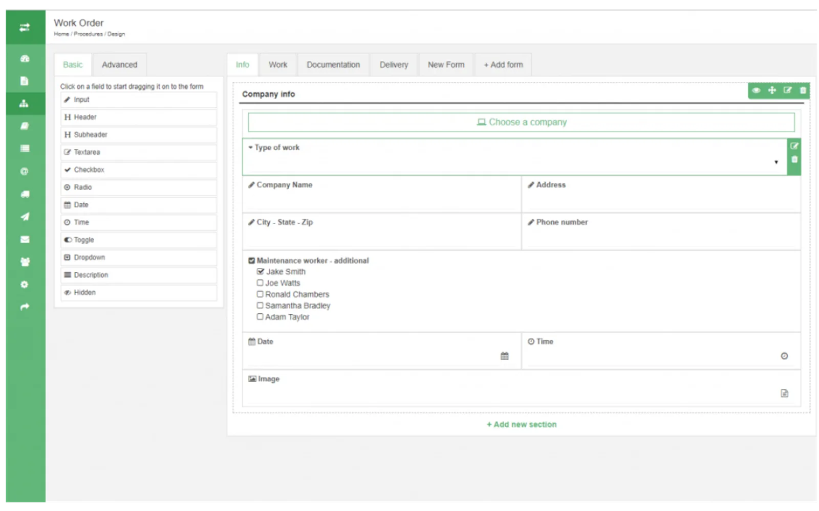This screenshot has width=819, height=511.
Task: Open the document page icon in sidebar
Action: coord(25,81)
